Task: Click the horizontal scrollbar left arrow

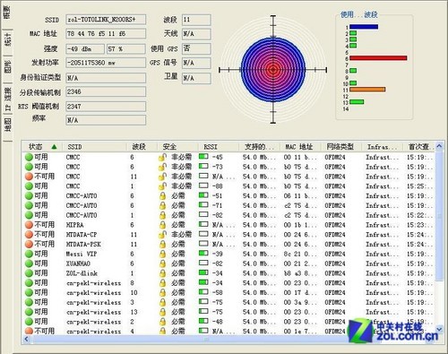Action: click(x=26, y=339)
